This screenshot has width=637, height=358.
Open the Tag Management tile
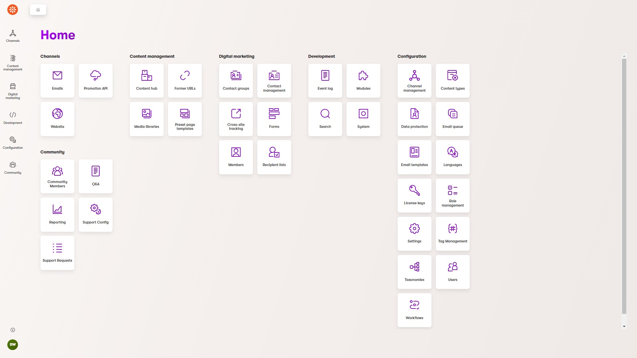453,234
